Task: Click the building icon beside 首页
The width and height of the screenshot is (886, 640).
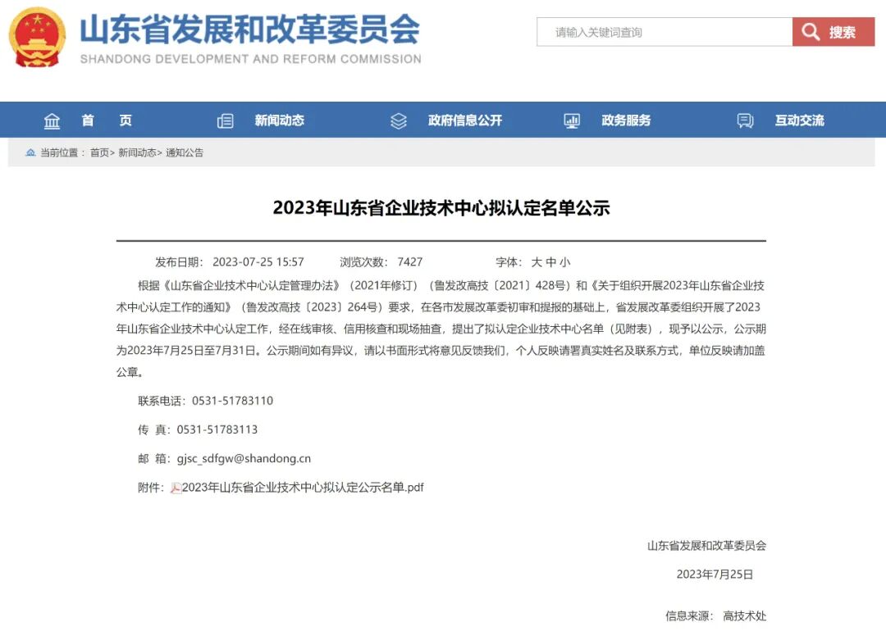Action: click(52, 120)
